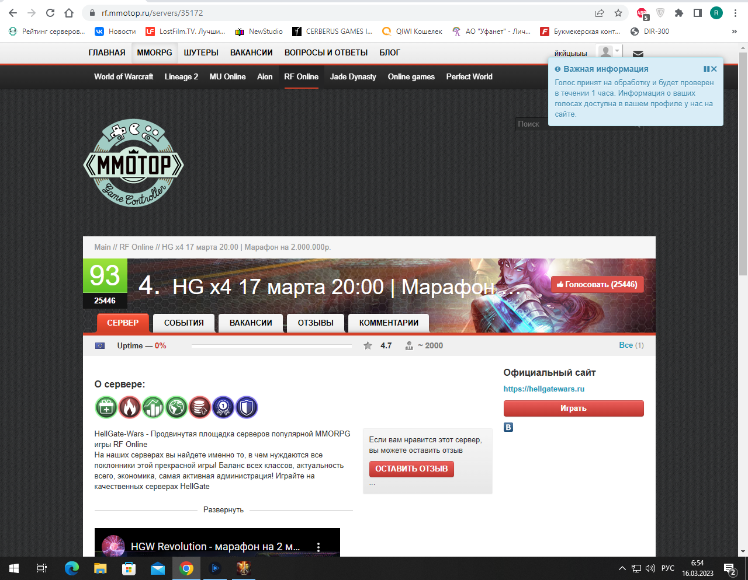The width and height of the screenshot is (748, 580).
Task: Click the green globe badge icon
Action: pos(176,407)
